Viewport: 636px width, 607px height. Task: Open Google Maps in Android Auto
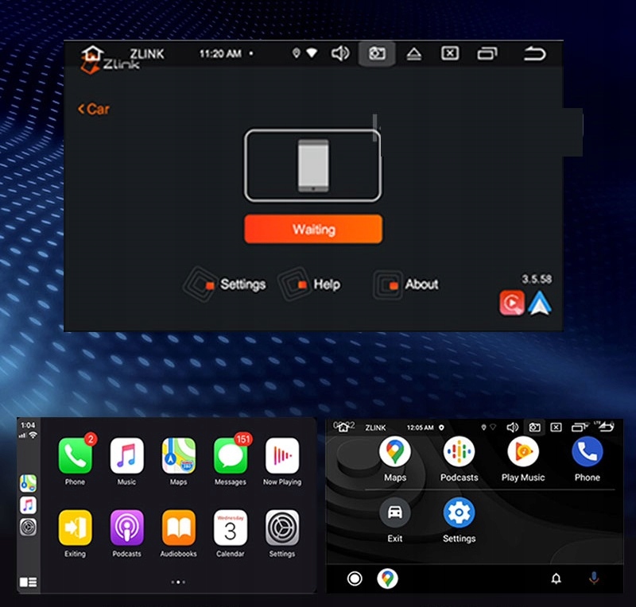(x=395, y=453)
